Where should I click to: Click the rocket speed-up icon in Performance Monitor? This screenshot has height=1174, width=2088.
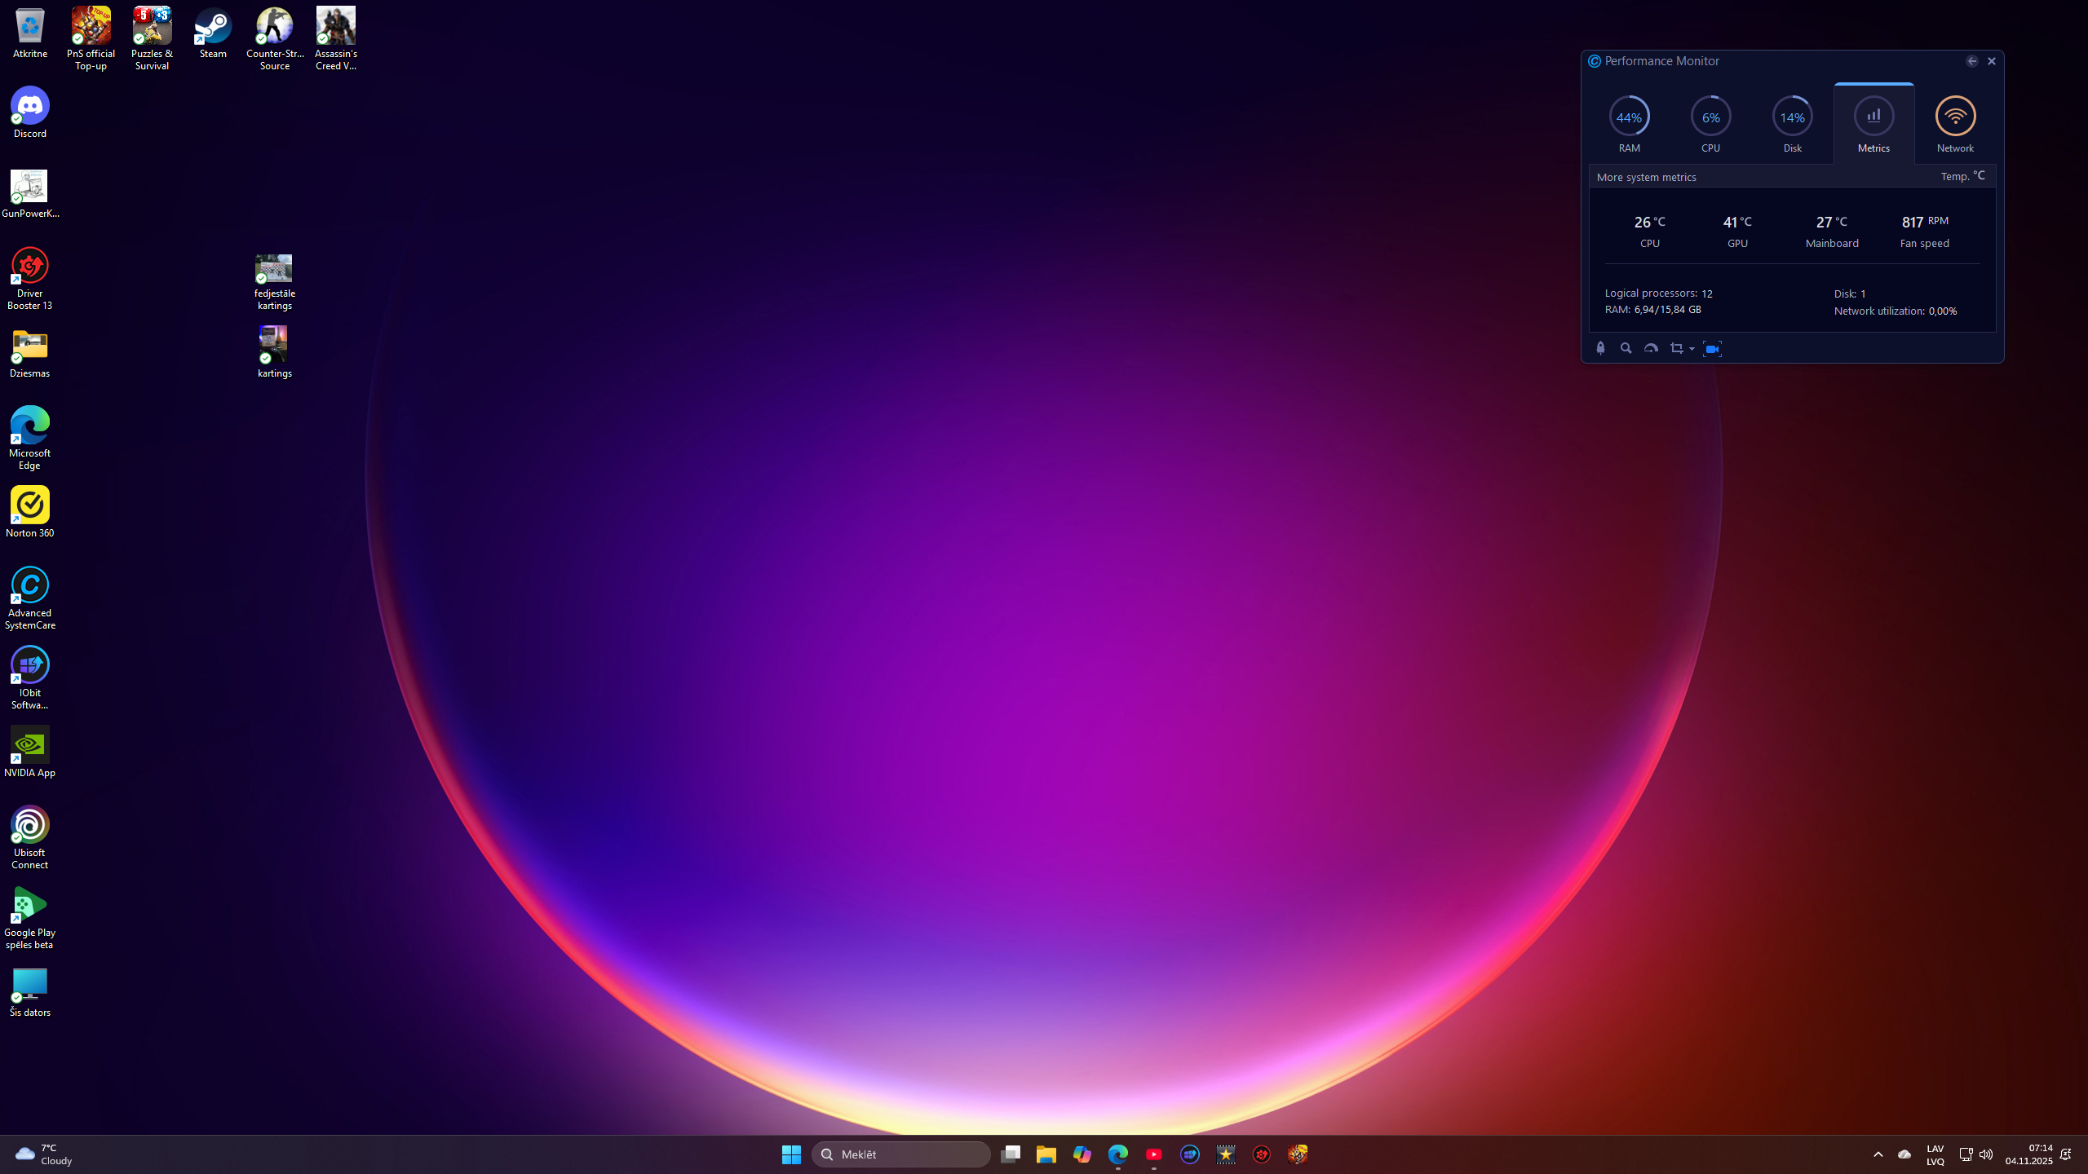click(1600, 348)
